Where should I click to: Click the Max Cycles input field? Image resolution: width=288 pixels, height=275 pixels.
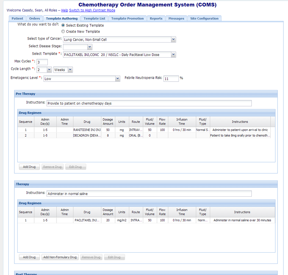pos(42,62)
